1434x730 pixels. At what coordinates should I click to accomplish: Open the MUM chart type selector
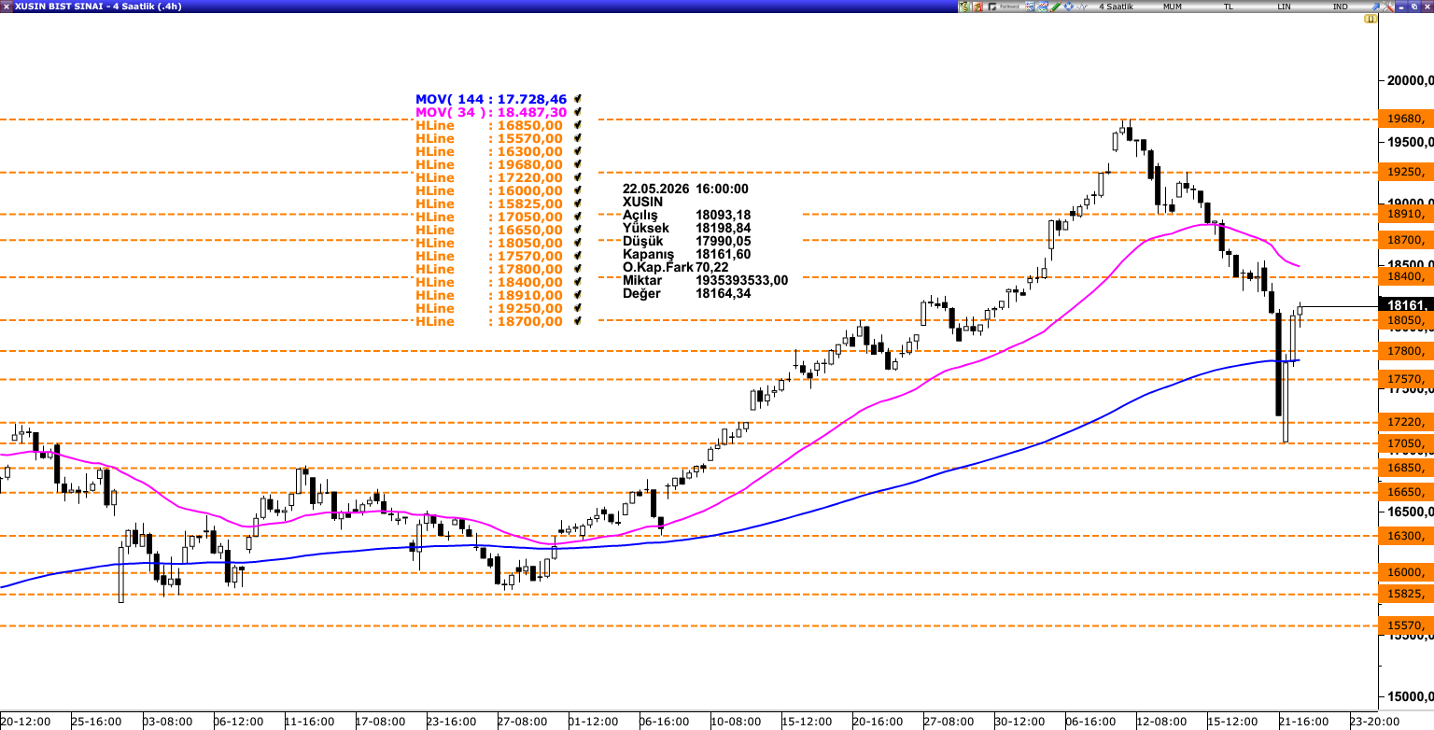click(1173, 7)
